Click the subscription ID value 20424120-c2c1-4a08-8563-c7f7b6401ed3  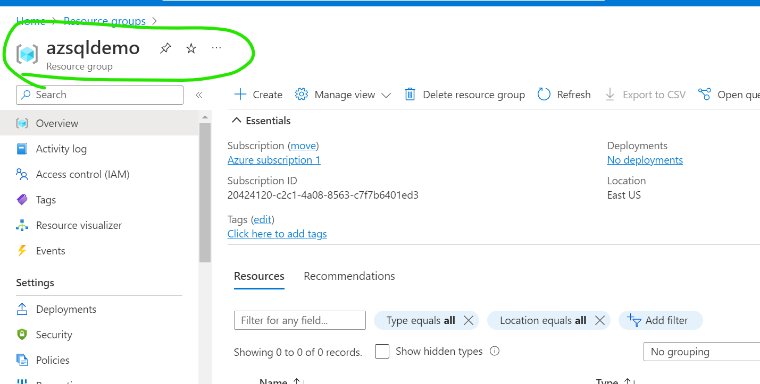[x=323, y=195]
